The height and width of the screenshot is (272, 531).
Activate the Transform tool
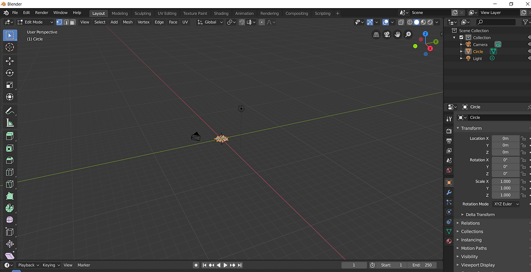(10, 97)
